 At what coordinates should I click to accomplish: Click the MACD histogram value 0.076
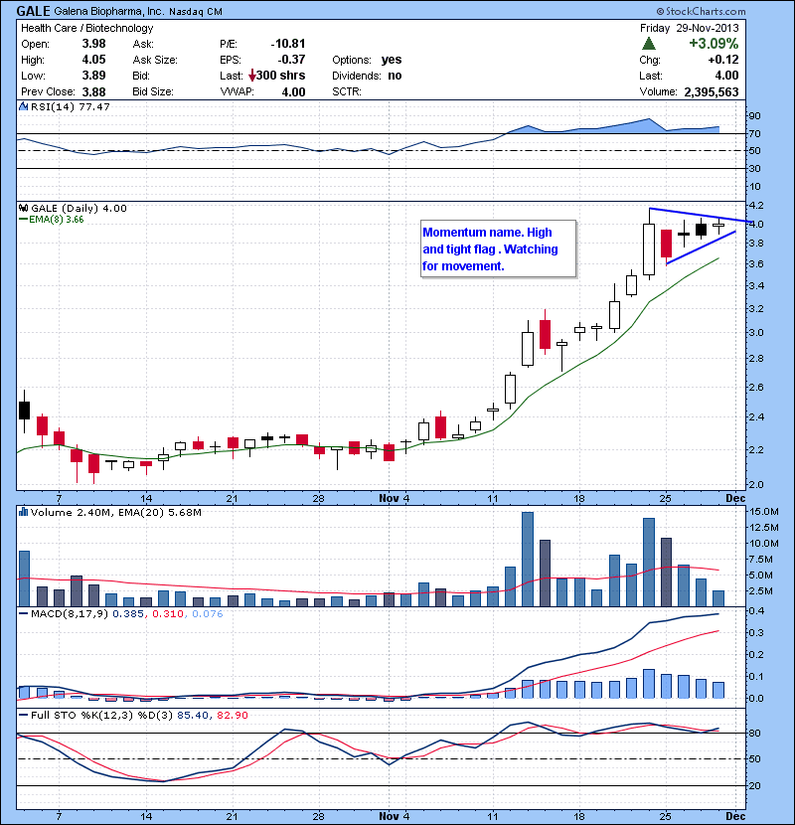[x=208, y=613]
